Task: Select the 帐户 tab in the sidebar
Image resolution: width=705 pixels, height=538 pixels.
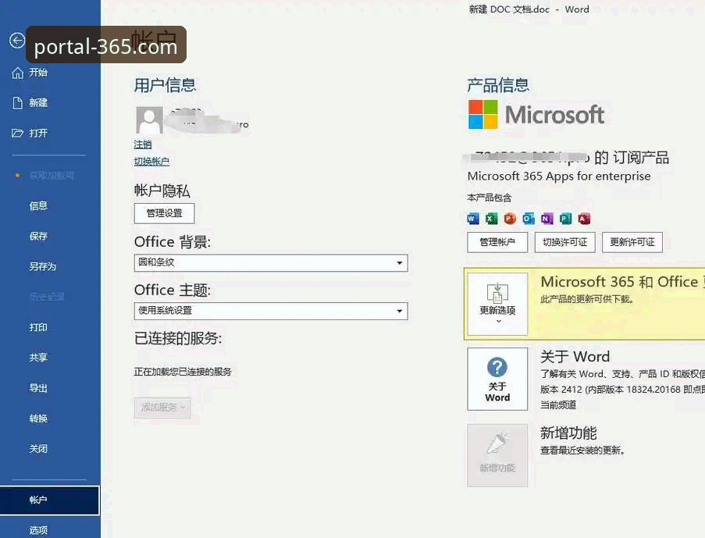Action: (x=49, y=501)
